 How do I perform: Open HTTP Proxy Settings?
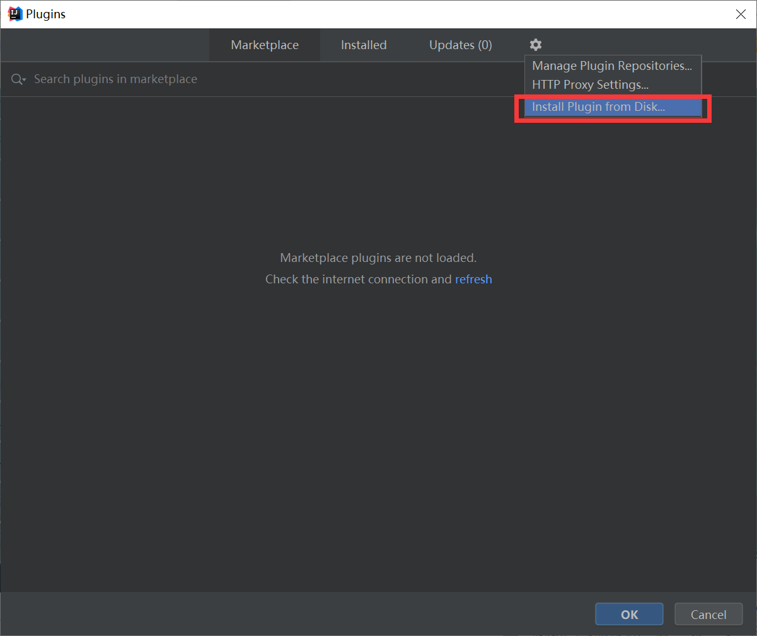[590, 84]
